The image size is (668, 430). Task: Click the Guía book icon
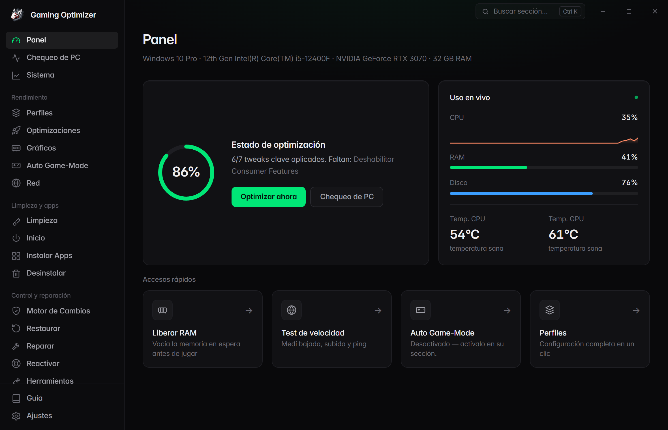pos(16,398)
